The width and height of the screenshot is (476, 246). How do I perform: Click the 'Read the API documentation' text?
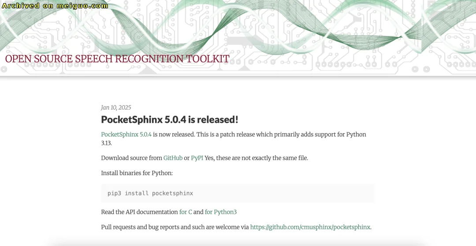pyautogui.click(x=139, y=212)
